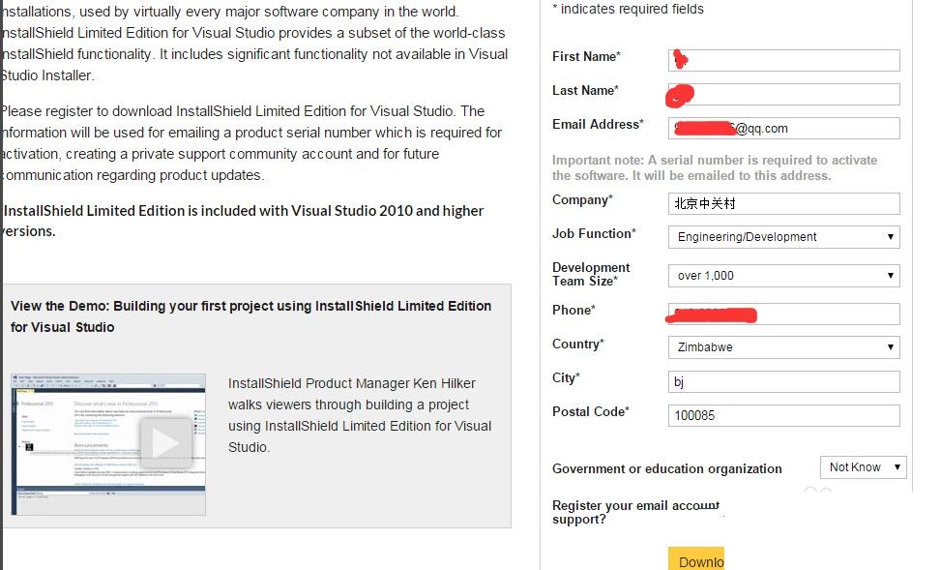Click the 'Last Name*' label
941x570 pixels.
point(585,90)
